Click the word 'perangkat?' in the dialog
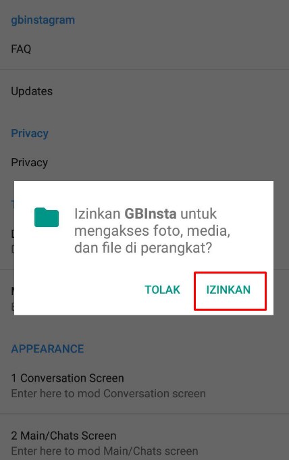Viewport: 289px width, 460px height. (176, 248)
